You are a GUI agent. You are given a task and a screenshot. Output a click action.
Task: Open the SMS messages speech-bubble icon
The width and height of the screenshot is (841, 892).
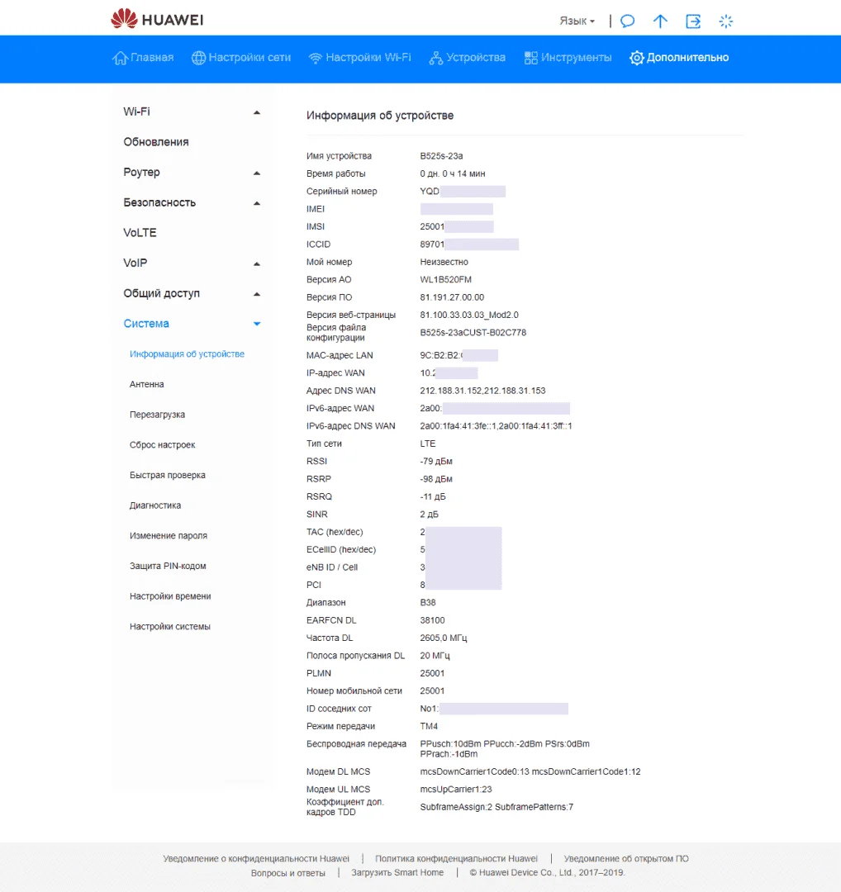pyautogui.click(x=627, y=21)
